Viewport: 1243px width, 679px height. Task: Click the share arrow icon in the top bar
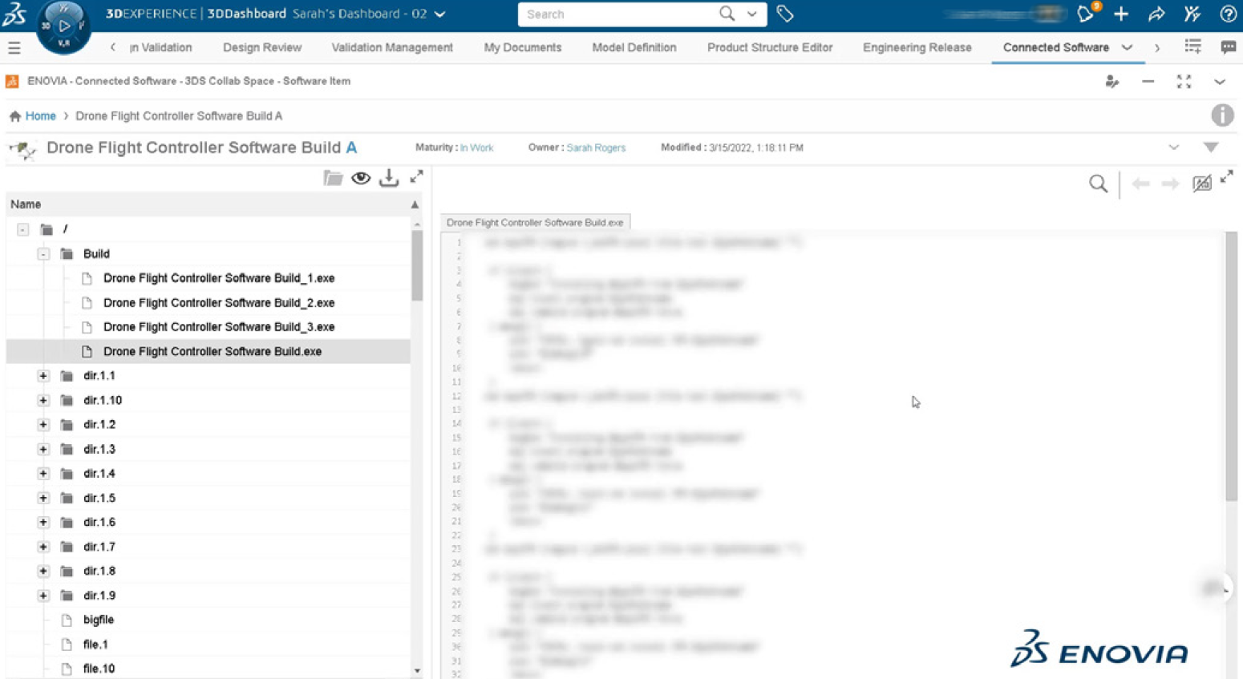pyautogui.click(x=1156, y=14)
